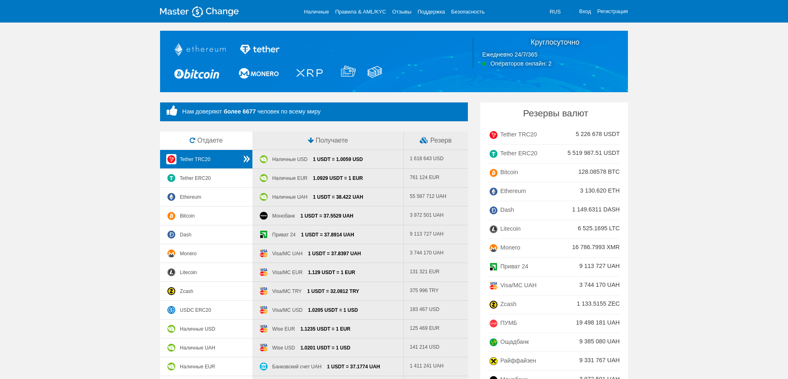Click the Приват 24 icon in Получаете column
The width and height of the screenshot is (788, 379).
pos(263,234)
